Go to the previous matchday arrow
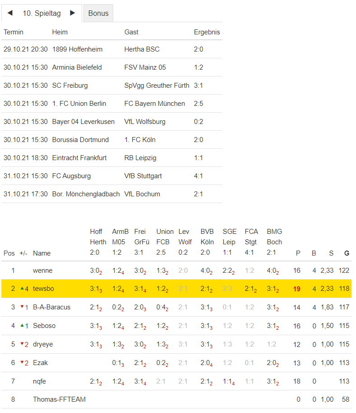 coord(10,13)
